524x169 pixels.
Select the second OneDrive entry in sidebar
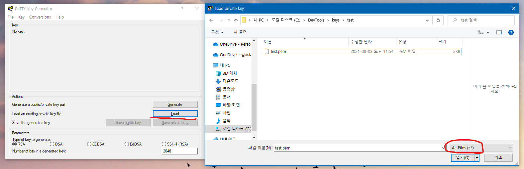click(232, 55)
